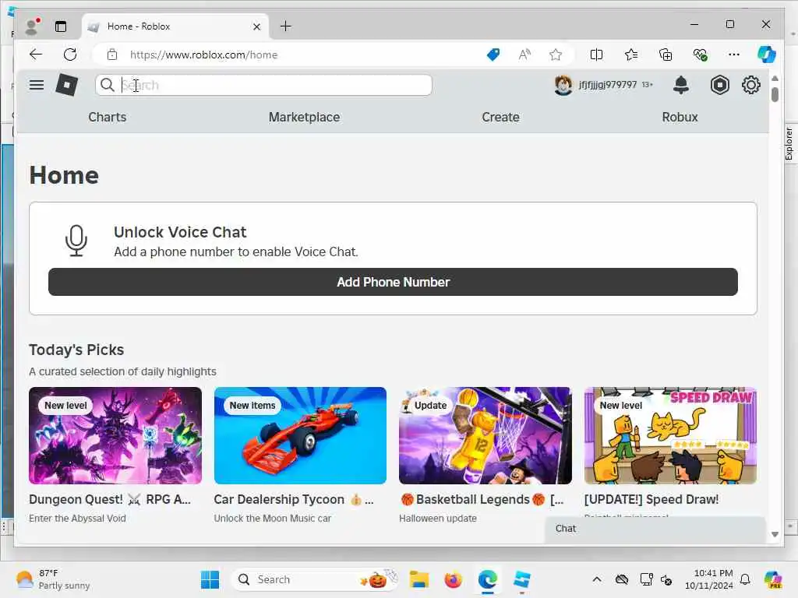Screen dimensions: 798x598
Task: Open the weather widget showing 87°F
Action: pyautogui.click(x=53, y=579)
